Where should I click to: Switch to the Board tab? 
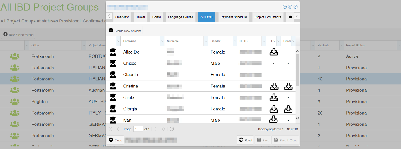[x=156, y=17]
